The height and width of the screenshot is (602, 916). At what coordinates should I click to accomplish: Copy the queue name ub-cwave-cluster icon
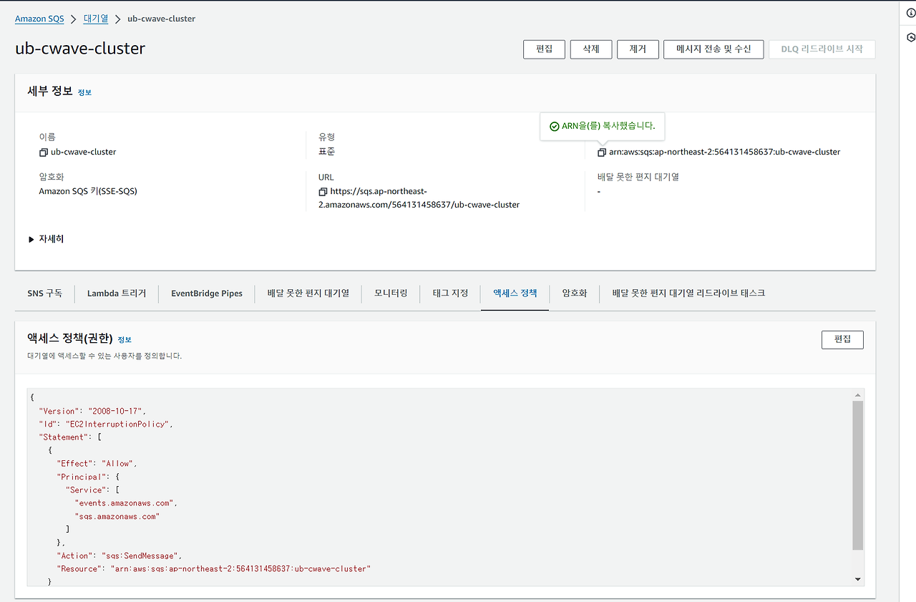point(44,152)
